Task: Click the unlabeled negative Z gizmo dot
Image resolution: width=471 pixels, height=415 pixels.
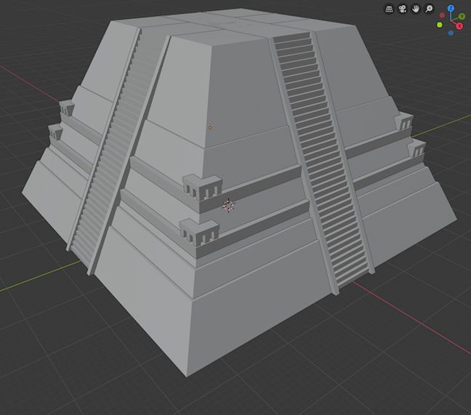Action: click(451, 33)
